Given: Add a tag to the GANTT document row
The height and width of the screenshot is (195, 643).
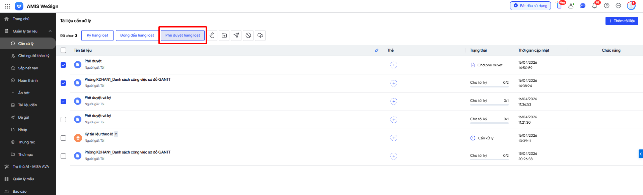Looking at the screenshot, I should click(x=394, y=83).
